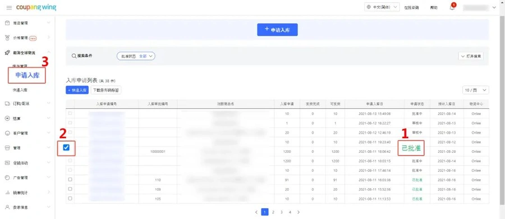505x219 pixels.
Task: Click the 广告管理 icon in sidebar
Action: 7,177
